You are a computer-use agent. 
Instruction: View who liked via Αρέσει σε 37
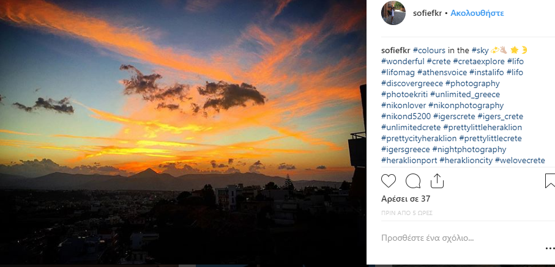tap(406, 199)
